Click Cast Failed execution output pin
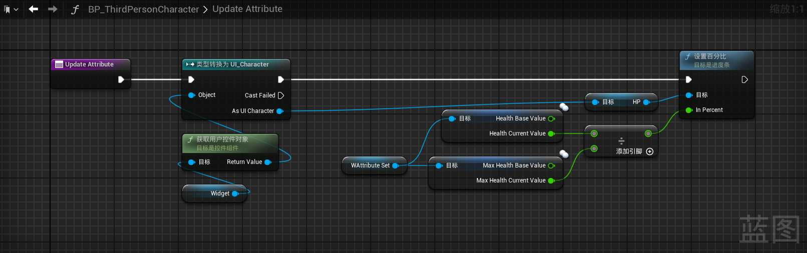 tap(281, 95)
